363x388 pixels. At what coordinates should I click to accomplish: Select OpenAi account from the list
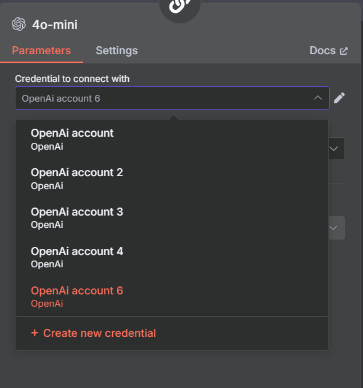pyautogui.click(x=172, y=139)
